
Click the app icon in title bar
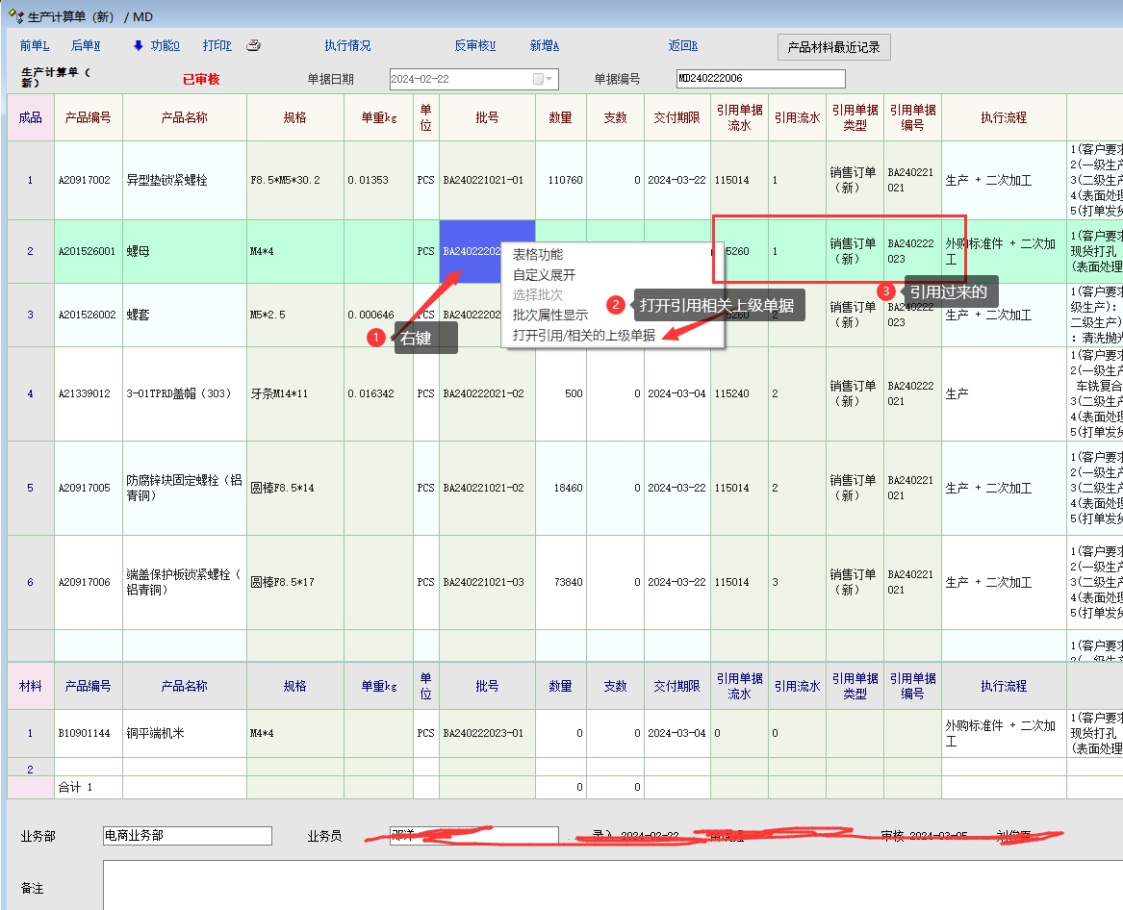click(16, 16)
